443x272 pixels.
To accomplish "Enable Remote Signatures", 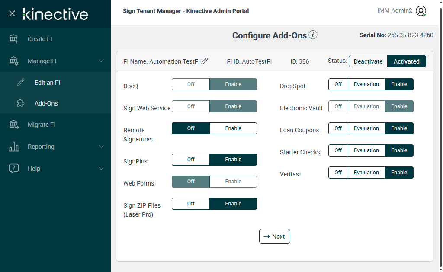I will [233, 128].
